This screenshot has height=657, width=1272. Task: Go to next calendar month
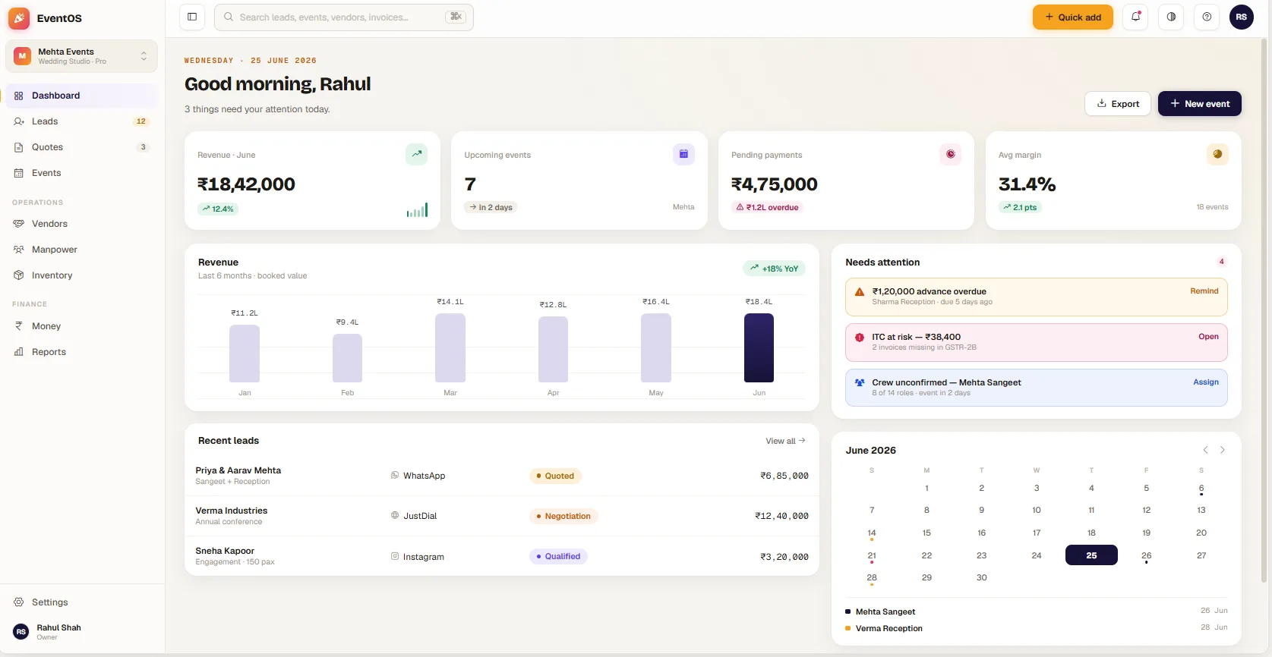tap(1223, 450)
